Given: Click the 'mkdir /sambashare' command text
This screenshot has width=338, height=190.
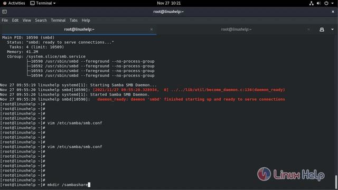Looking at the screenshot, I should click(68, 185).
